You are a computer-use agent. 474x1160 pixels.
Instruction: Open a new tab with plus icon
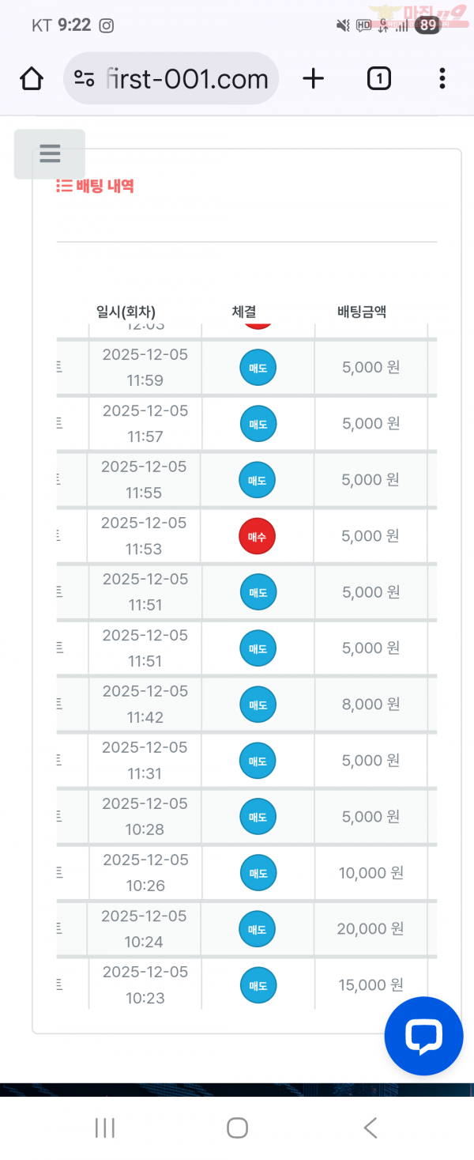pyautogui.click(x=314, y=78)
